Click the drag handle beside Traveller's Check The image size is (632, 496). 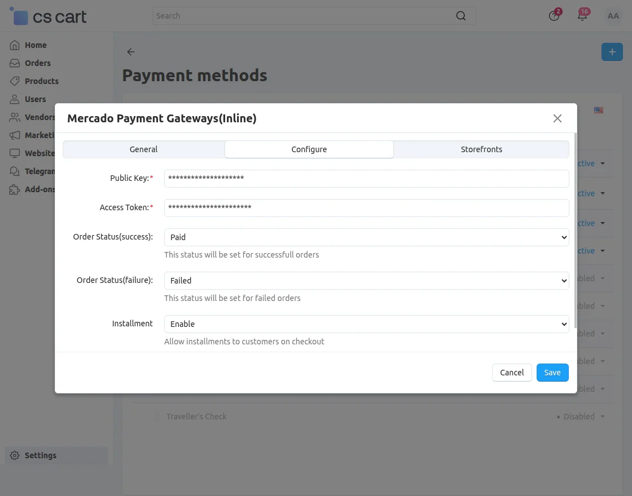pyautogui.click(x=157, y=417)
